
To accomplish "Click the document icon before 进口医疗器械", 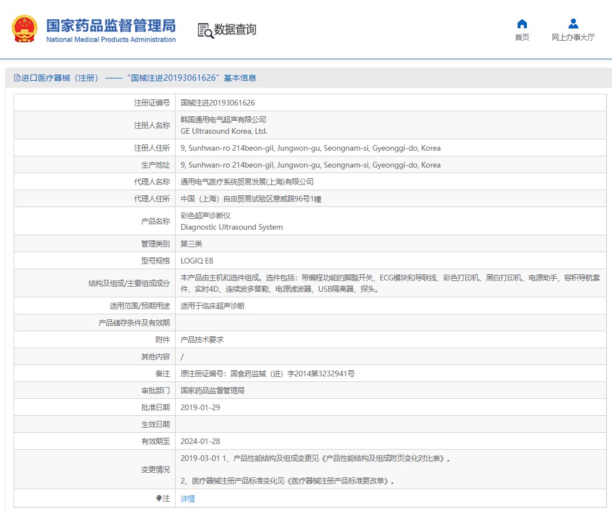I will 17,78.
